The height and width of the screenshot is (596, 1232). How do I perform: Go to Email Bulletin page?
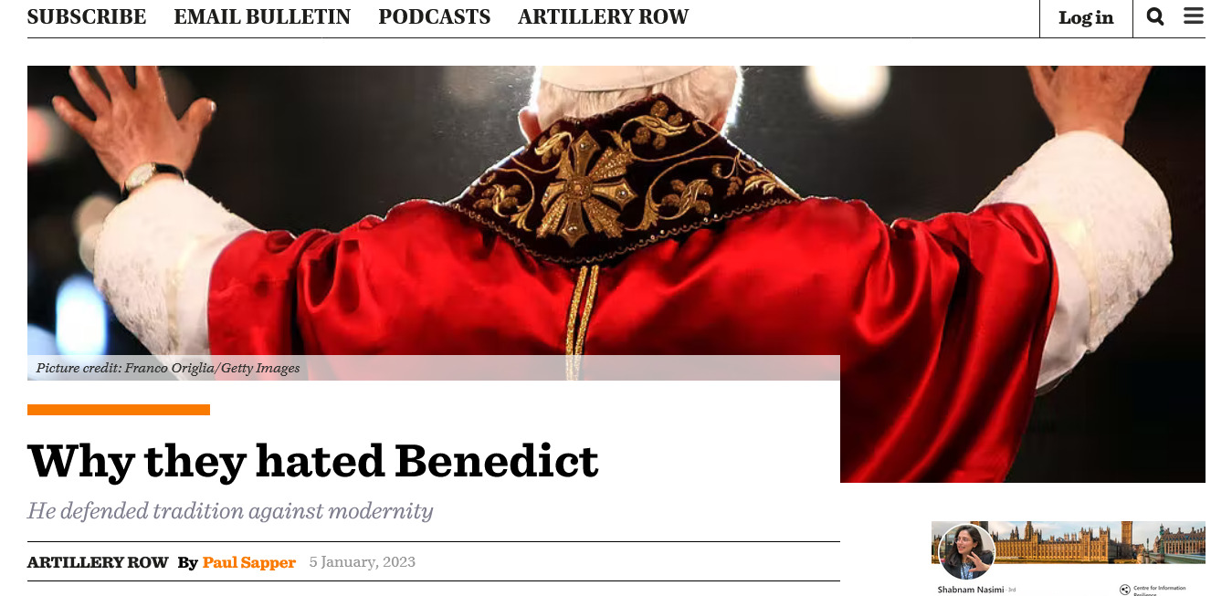262,16
